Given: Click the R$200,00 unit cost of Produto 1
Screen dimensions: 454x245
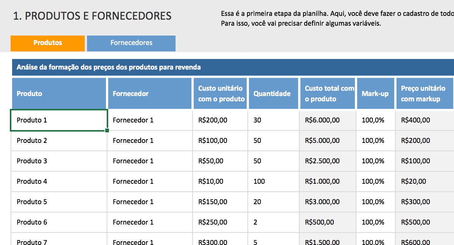Looking at the screenshot, I should 220,120.
